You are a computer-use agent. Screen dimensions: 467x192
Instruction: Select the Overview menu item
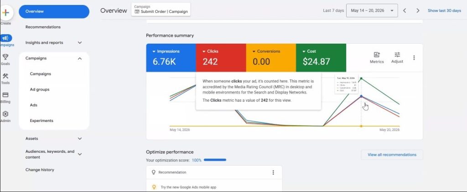click(54, 11)
